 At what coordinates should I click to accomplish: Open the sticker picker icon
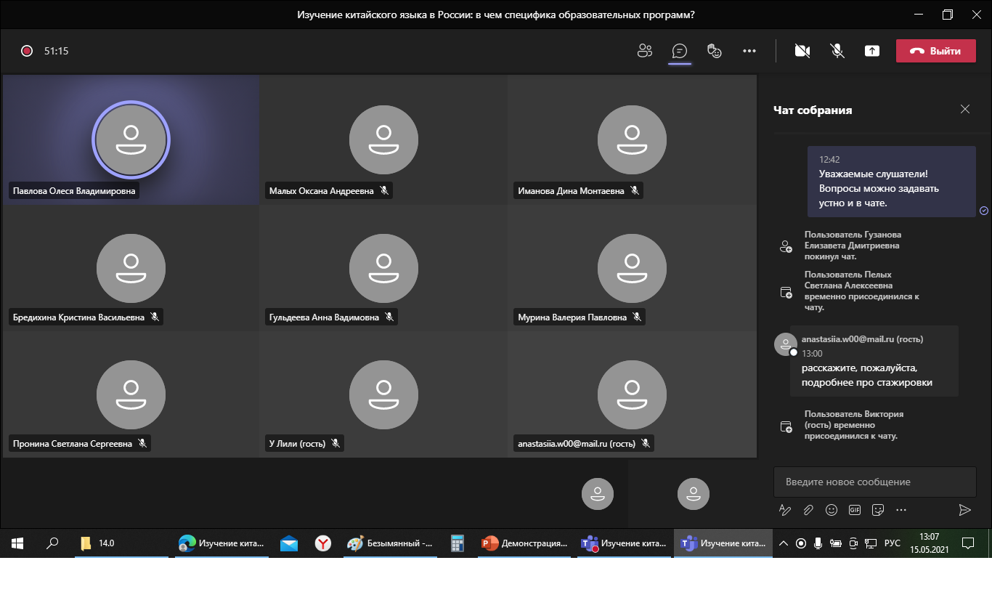[x=878, y=510]
